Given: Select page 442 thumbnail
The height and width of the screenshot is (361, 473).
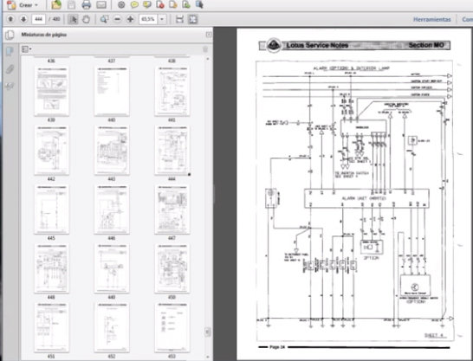Looking at the screenshot, I should point(51,151).
